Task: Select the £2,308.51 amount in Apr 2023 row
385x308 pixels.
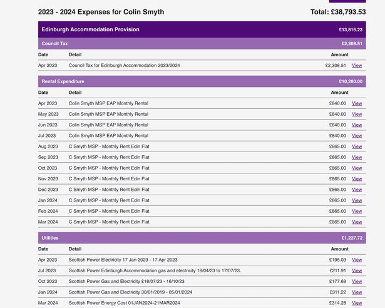Action: pyautogui.click(x=336, y=66)
